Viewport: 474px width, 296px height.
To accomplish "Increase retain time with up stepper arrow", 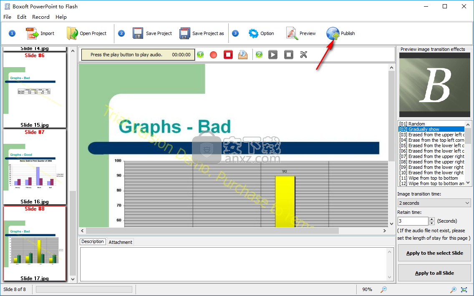I will 432,219.
